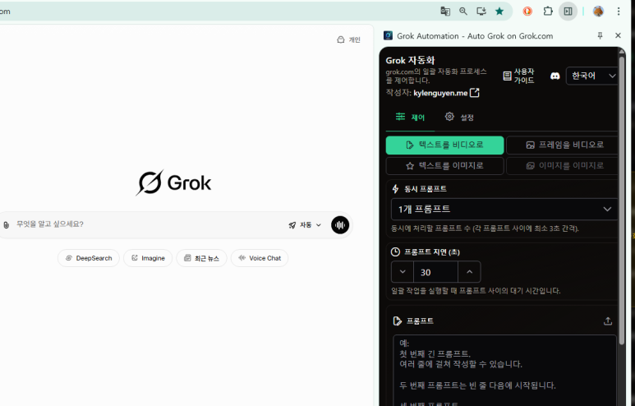
Task: Open the 사용자 가이드 user guide link
Action: (x=519, y=76)
